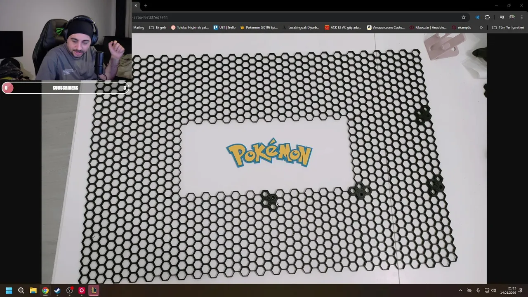This screenshot has width=528, height=297.
Task: Open the notification center bell icon
Action: pyautogui.click(x=521, y=290)
